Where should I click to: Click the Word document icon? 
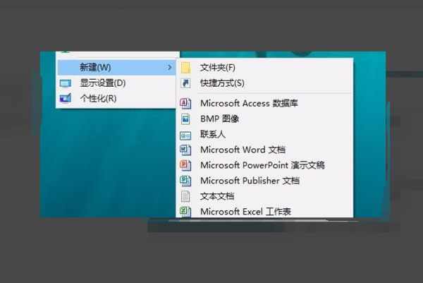click(x=185, y=150)
